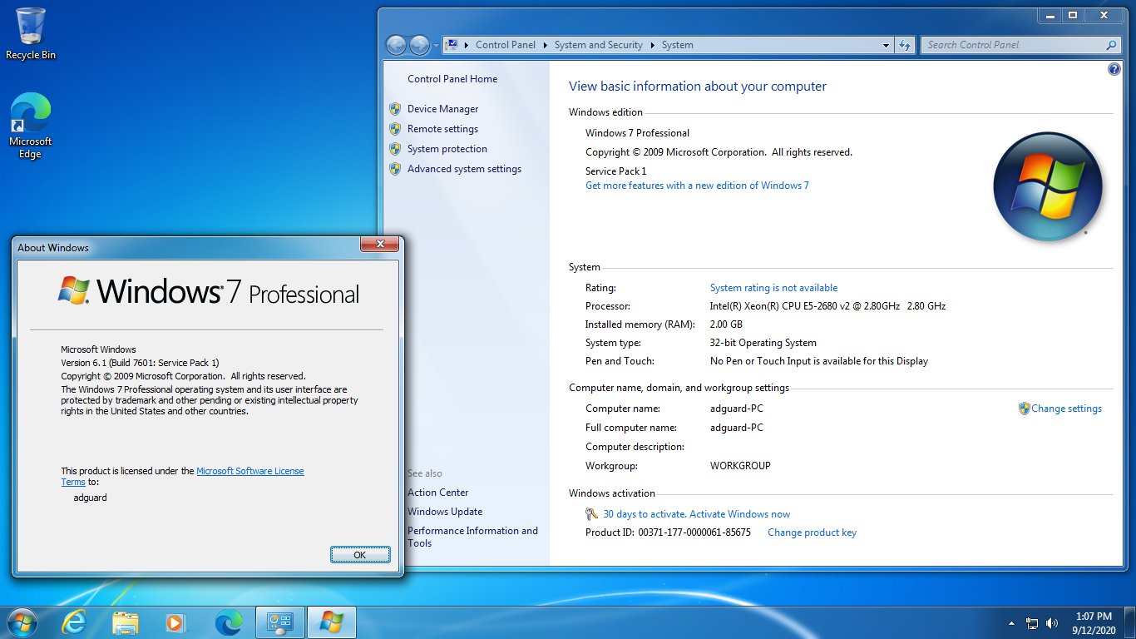Click System rating is not available
The image size is (1136, 639).
pos(773,288)
